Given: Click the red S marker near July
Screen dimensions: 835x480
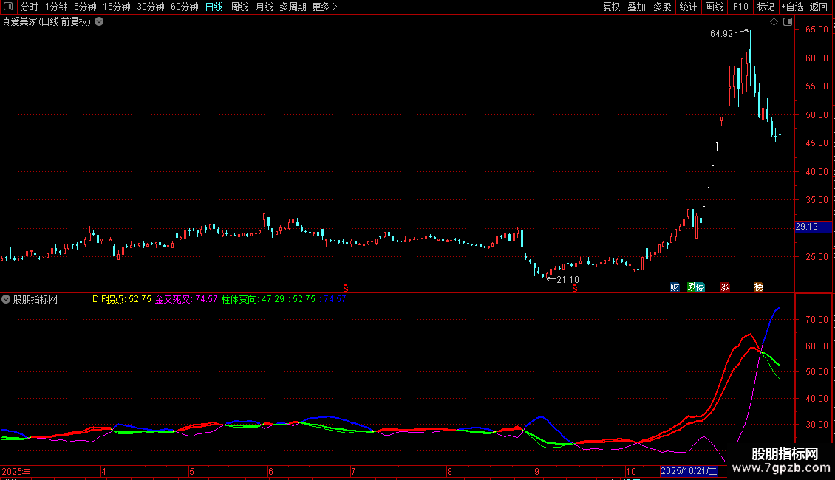Looking at the screenshot, I should (346, 288).
